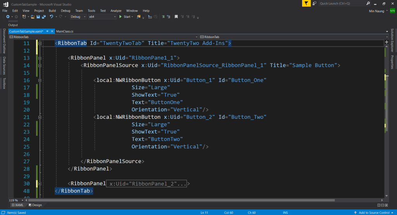Viewport: 397px width, 215px height.
Task: Click Add to Source Control in status bar
Action: click(x=374, y=213)
